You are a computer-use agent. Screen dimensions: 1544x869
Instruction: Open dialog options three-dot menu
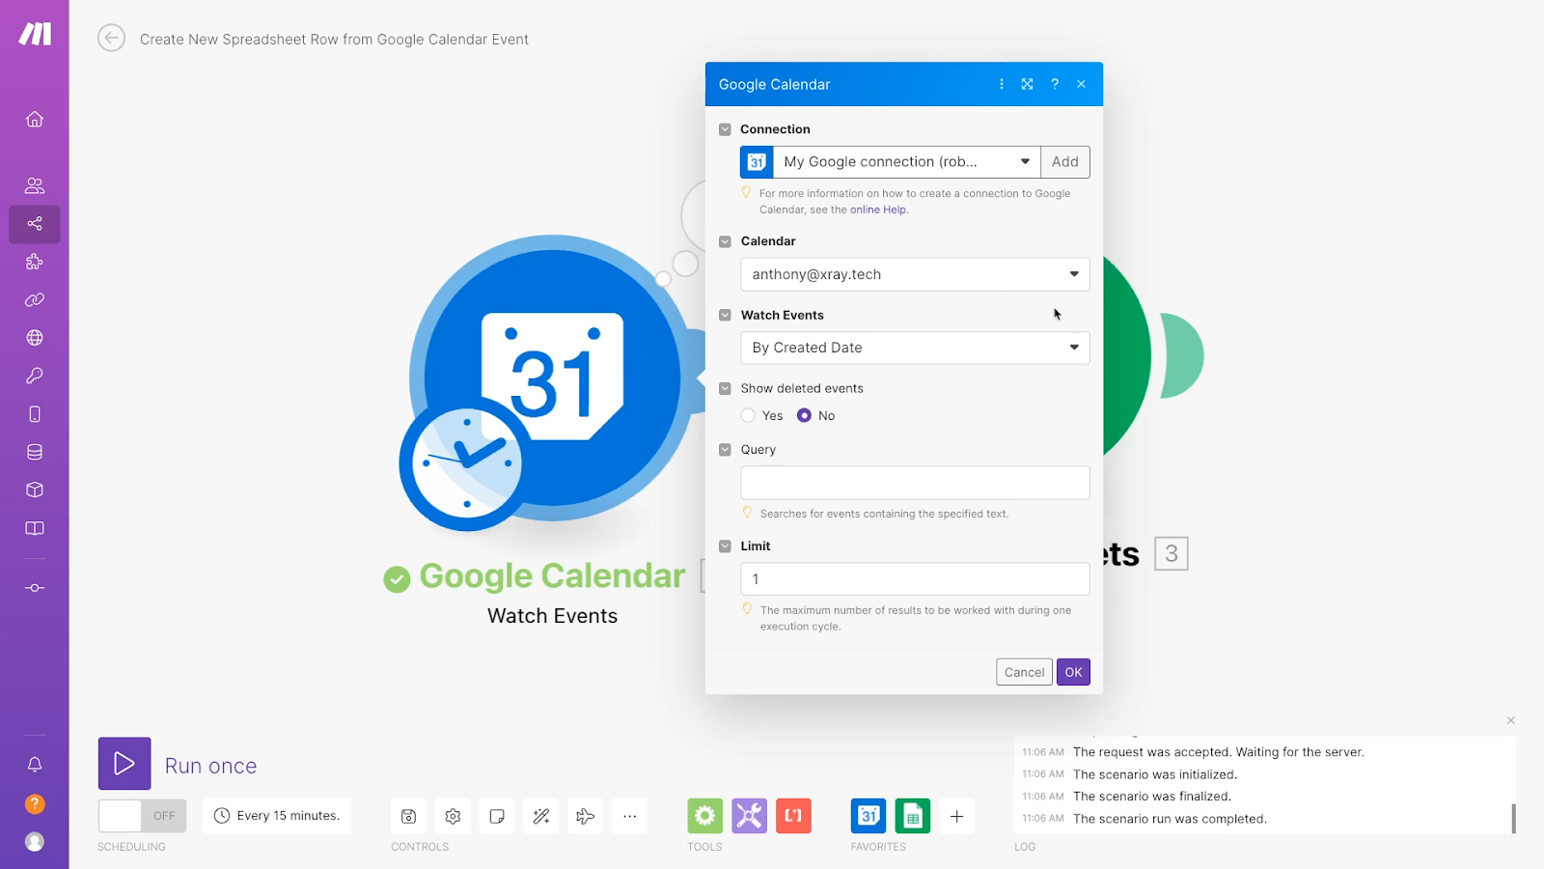click(x=1002, y=84)
